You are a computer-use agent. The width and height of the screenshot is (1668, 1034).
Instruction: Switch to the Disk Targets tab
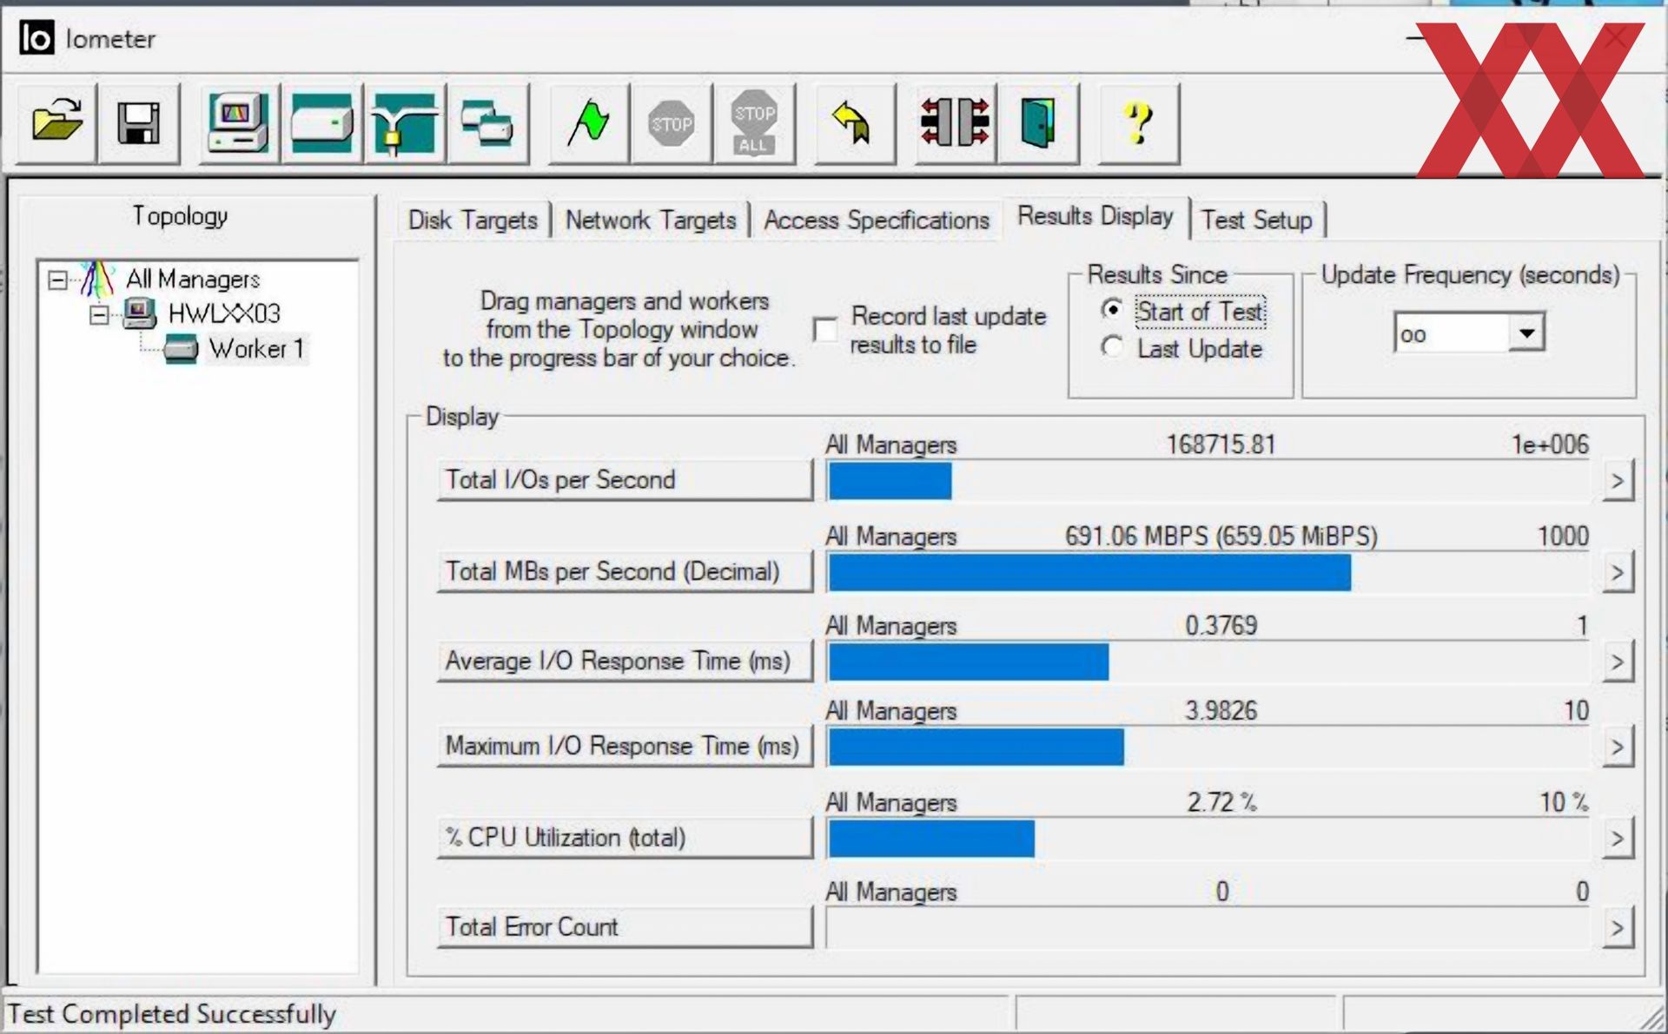point(473,221)
